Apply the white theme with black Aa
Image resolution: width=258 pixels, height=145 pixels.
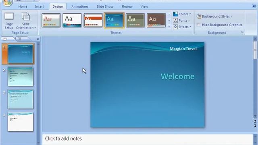click(72, 21)
